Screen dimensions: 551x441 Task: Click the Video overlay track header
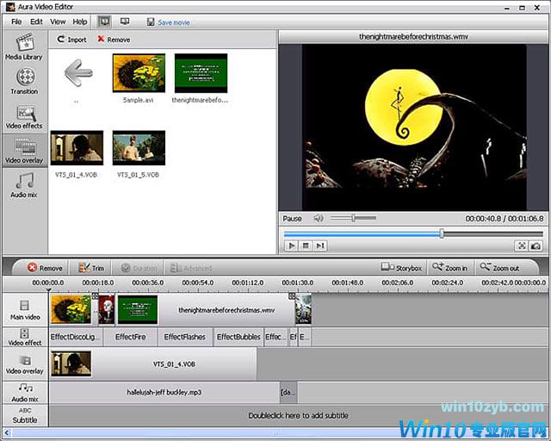point(25,364)
